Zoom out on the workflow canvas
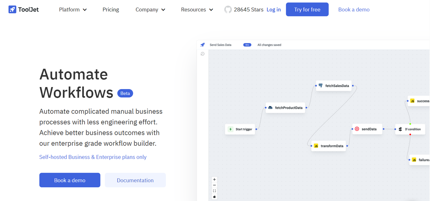The height and width of the screenshot is (201, 430). (x=214, y=185)
